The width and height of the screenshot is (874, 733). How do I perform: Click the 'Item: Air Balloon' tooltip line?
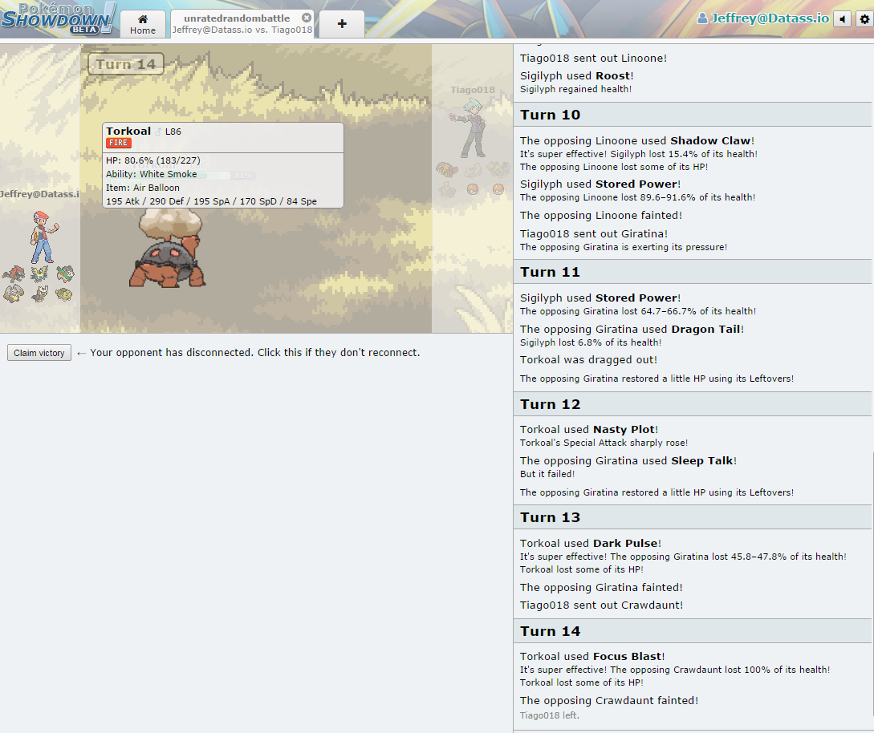[x=143, y=188]
